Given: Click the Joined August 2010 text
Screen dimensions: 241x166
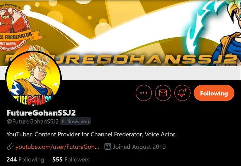Looking at the screenshot, I should coord(139,147).
